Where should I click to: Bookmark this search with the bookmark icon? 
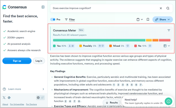(x=148, y=20)
